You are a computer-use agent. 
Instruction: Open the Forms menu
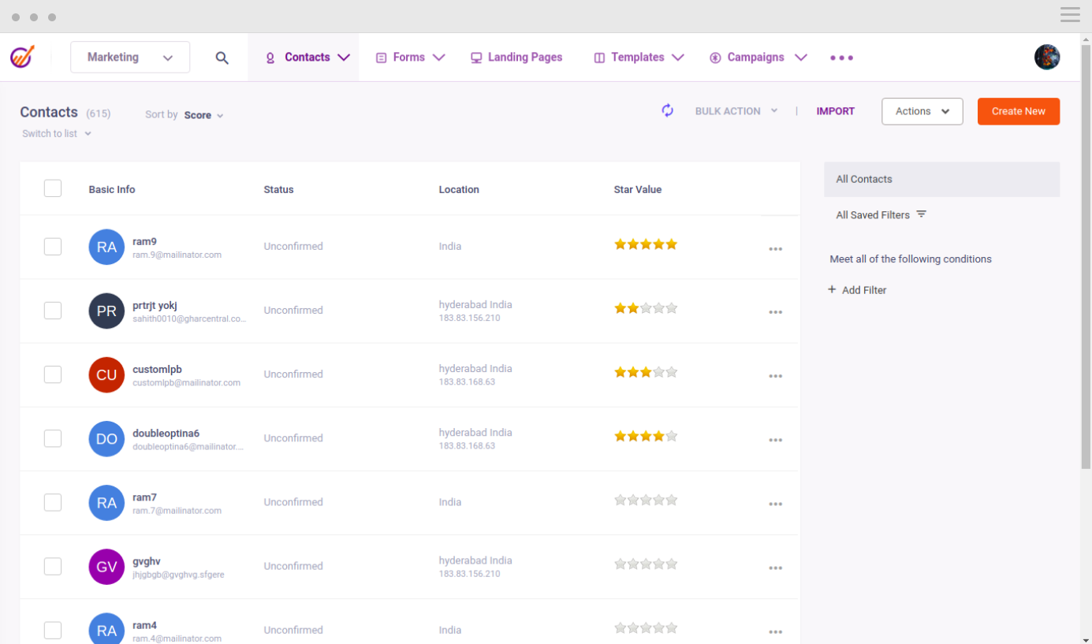[410, 58]
